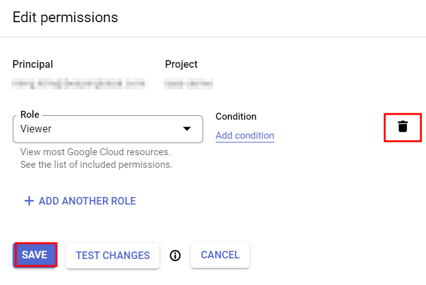Open the Role combo box
The image size is (426, 285).
107,129
